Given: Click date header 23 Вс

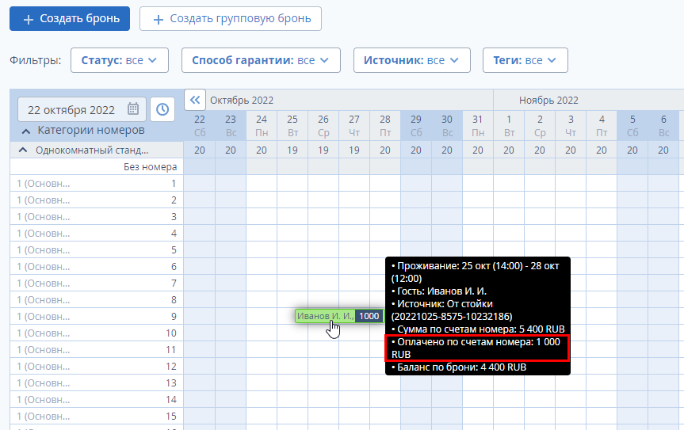Looking at the screenshot, I should point(231,125).
